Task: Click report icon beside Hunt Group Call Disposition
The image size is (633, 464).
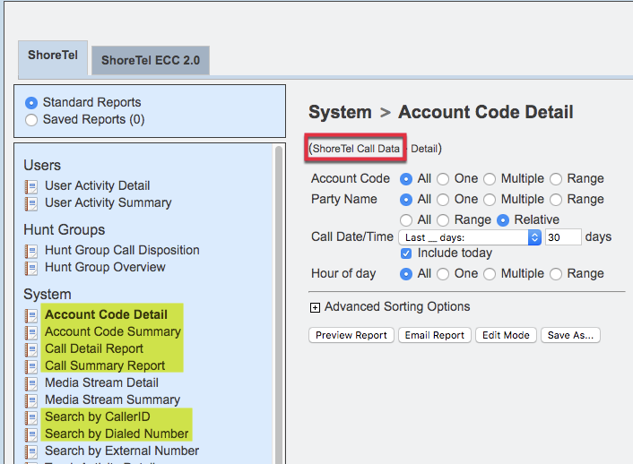Action: pyautogui.click(x=31, y=251)
